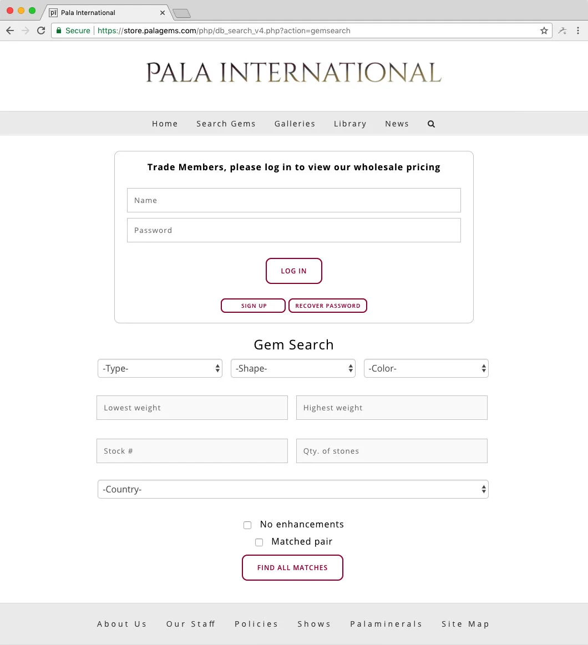Bookmark the page with the star icon
588x645 pixels.
544,31
